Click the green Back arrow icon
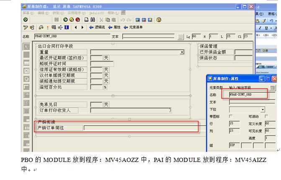The height and width of the screenshot is (180, 281). (x=65, y=20)
